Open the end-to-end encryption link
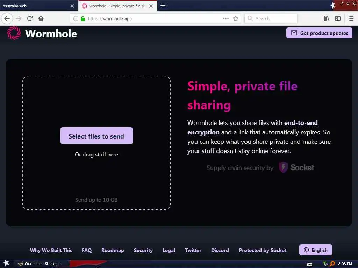Screen dimensions: 358x268 (301, 123)
